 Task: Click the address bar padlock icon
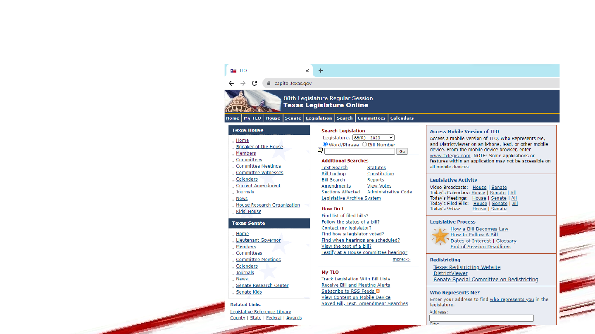(x=269, y=83)
